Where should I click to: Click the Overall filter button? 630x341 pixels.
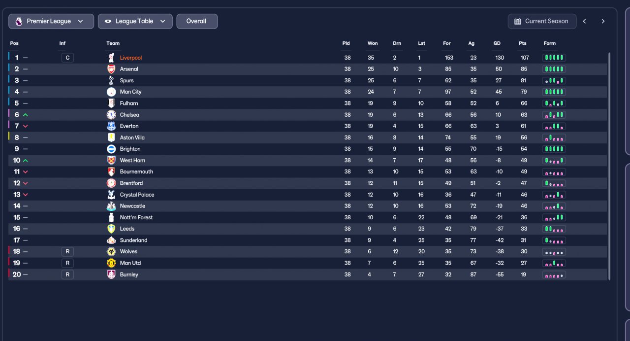click(197, 21)
